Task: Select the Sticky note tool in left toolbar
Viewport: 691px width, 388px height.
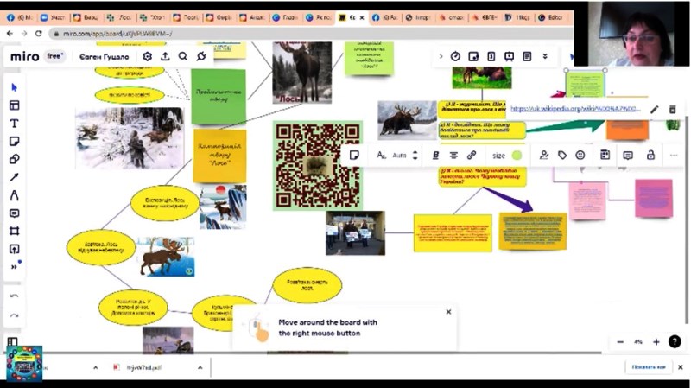Action: (x=14, y=141)
